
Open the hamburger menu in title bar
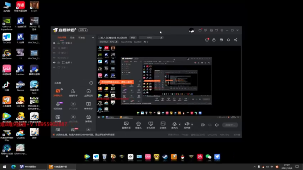tap(222, 30)
